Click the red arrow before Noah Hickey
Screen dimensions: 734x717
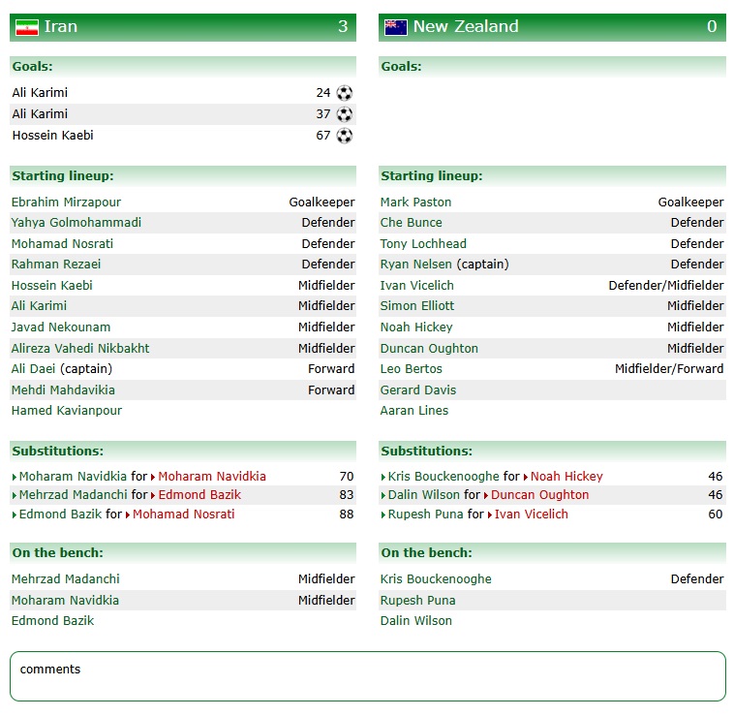coord(526,478)
